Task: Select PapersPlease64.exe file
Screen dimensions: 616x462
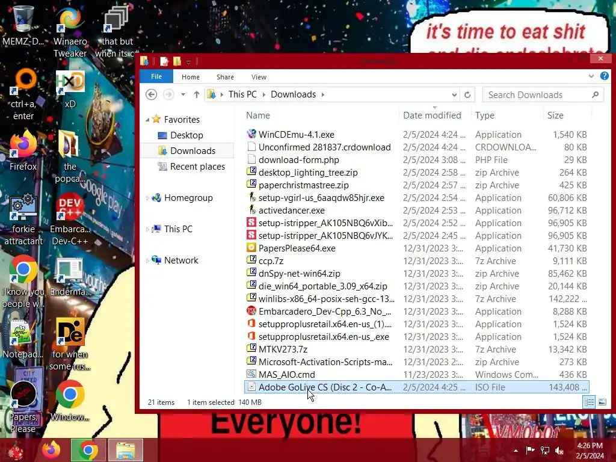Action: click(x=416, y=248)
